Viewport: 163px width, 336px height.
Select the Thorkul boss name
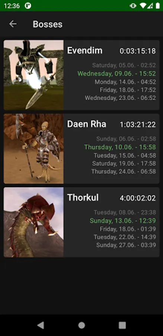point(83,197)
